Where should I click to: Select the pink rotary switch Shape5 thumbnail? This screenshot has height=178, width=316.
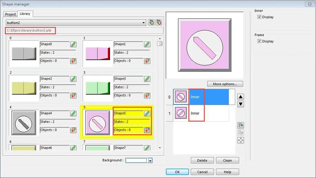pyautogui.click(x=98, y=123)
